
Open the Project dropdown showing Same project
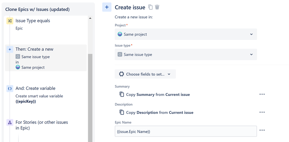186,34
